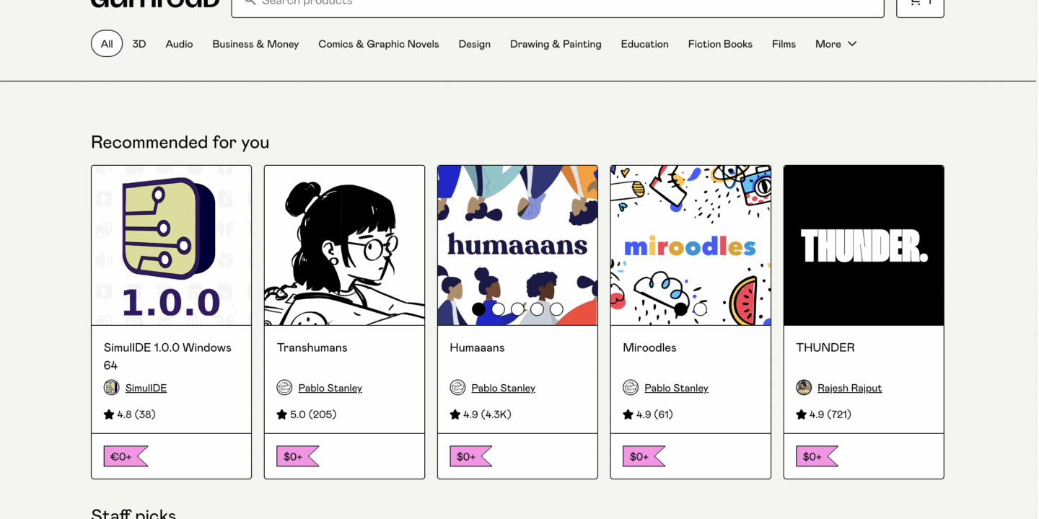
Task: Click star rating 4.9 (4.3K) on Humaaans
Action: (481, 414)
